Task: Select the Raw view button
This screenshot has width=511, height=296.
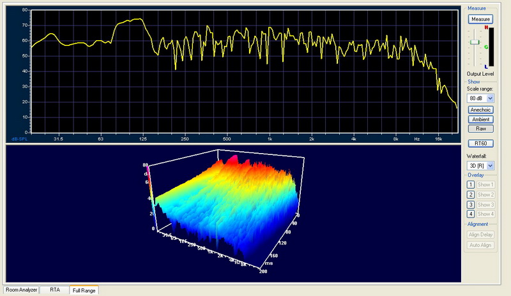Action: (480, 129)
